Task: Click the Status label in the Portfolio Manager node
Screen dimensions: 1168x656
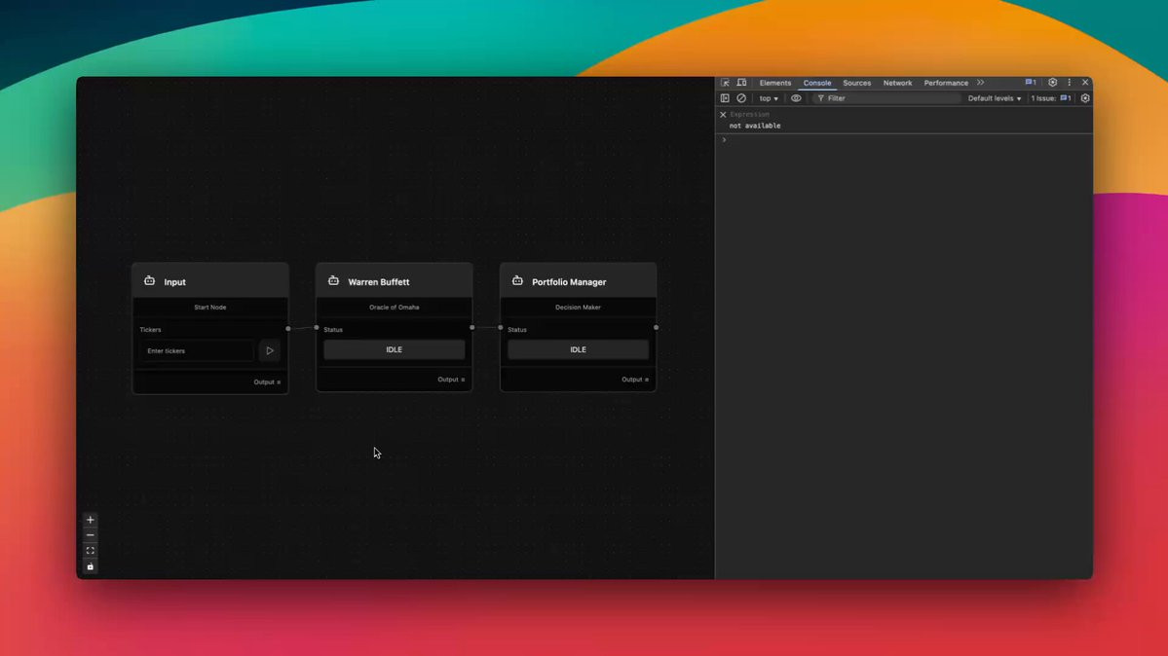Action: [x=517, y=330]
